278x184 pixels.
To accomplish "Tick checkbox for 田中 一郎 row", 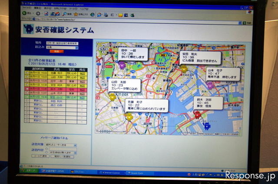I will (27, 81).
